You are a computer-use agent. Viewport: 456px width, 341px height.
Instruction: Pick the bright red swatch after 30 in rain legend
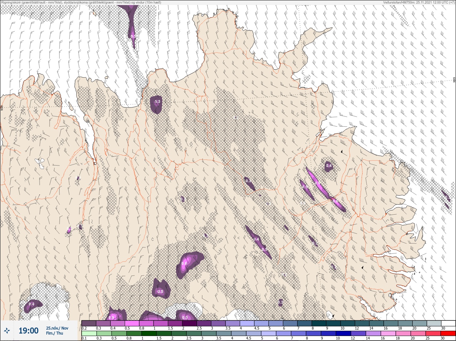point(449,334)
